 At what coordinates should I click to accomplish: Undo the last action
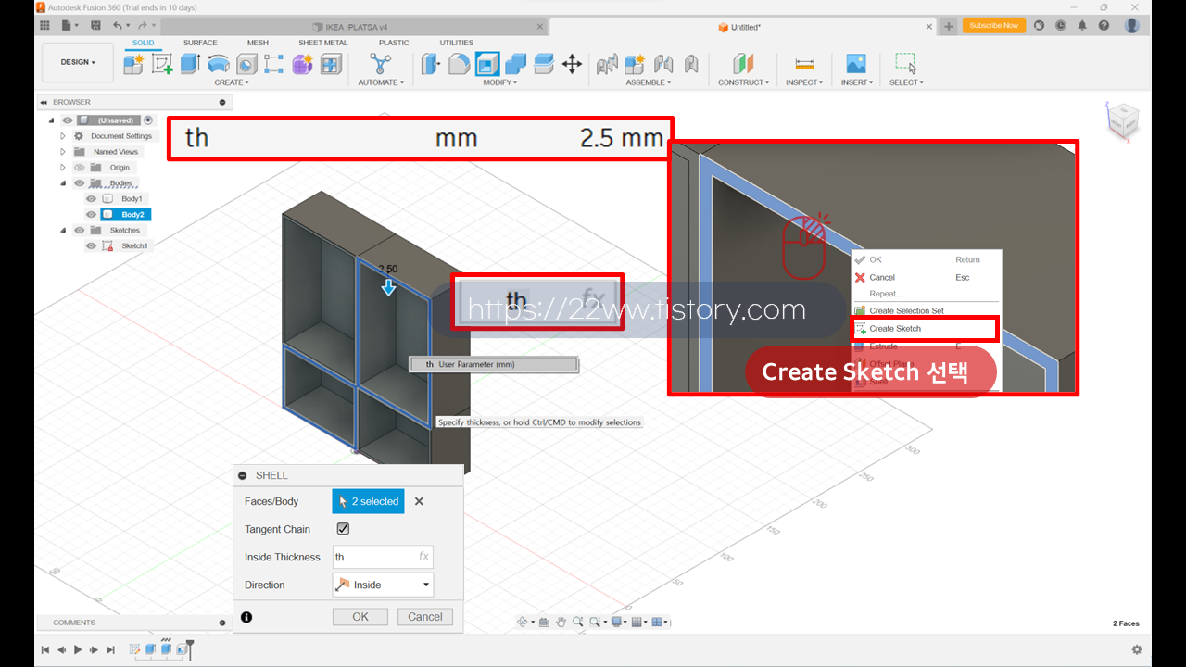[x=118, y=26]
